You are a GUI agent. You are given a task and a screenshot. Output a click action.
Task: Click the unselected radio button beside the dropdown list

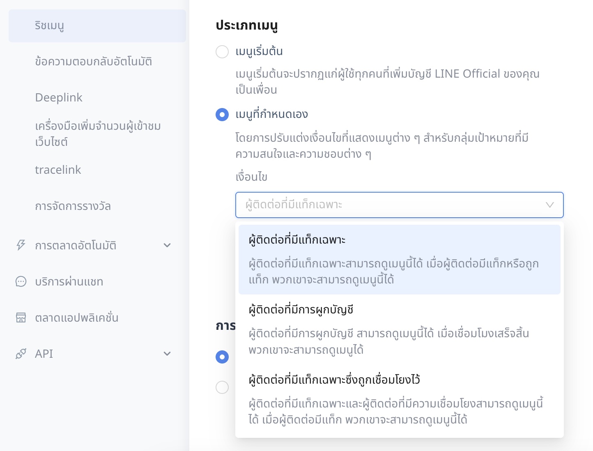pos(222,387)
